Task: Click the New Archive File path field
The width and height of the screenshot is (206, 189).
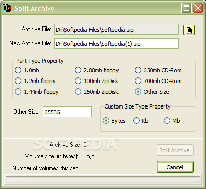Action: point(116,44)
